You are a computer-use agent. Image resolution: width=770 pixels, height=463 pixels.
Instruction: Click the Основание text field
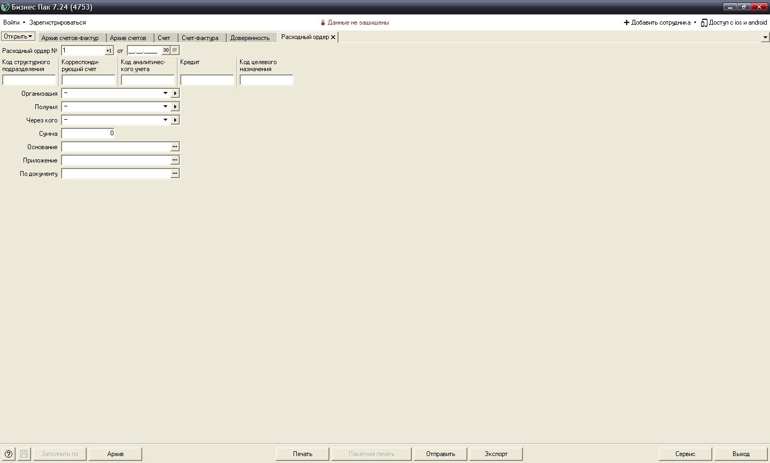(116, 146)
